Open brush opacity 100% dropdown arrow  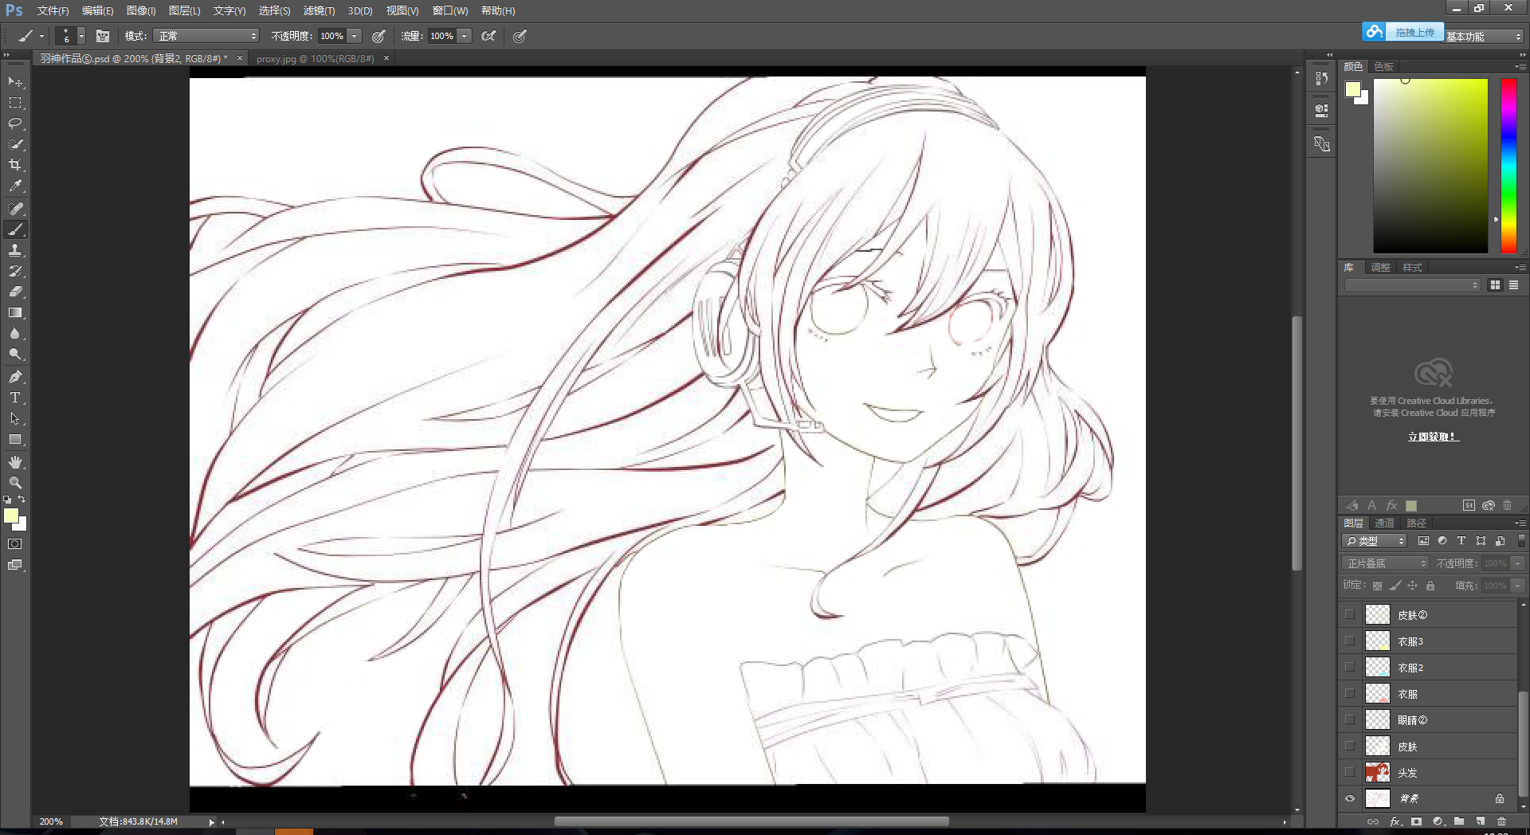coord(355,36)
